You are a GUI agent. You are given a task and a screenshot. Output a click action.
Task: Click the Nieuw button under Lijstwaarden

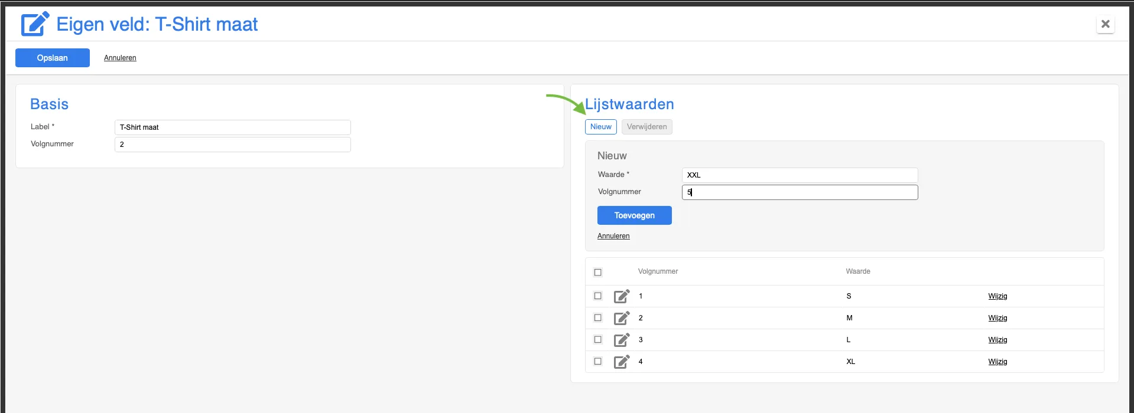[601, 127]
